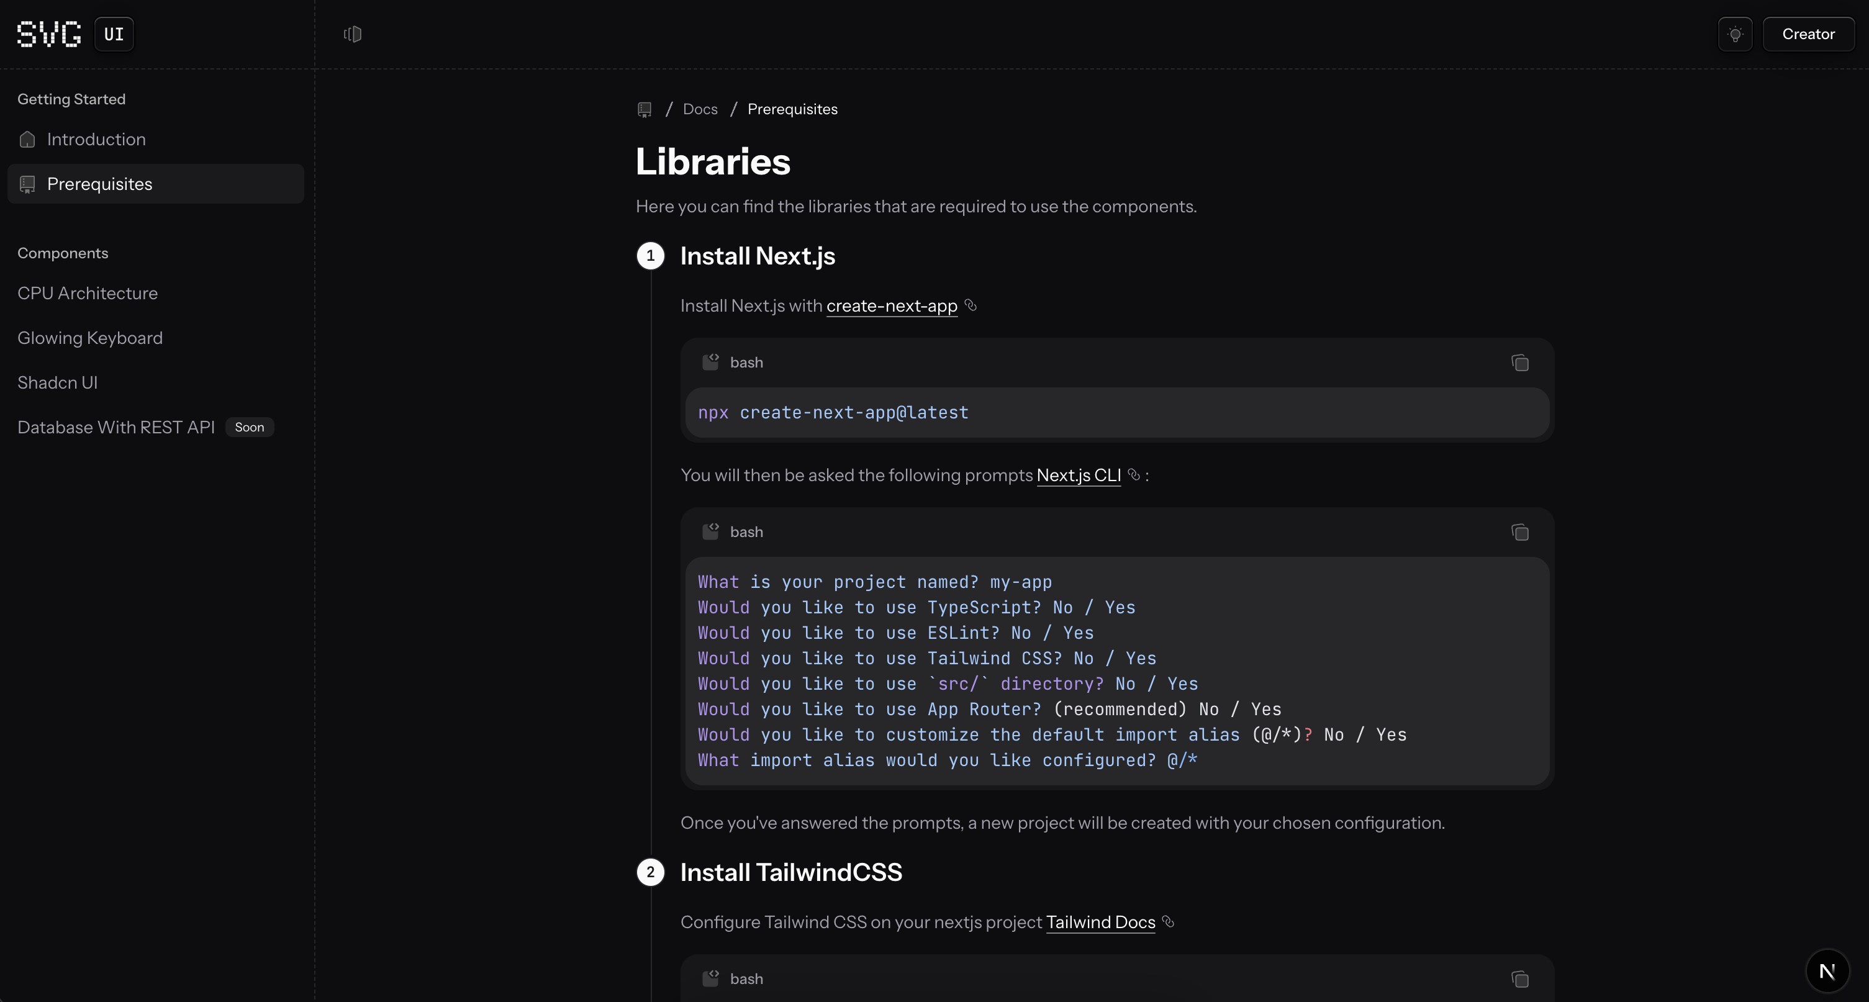Open the Next.js dev tools indicator
Screen dimensions: 1869x1002
click(1827, 971)
